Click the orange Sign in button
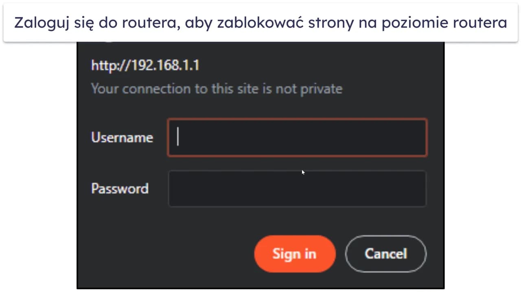Screen dimensions: 521x292 pos(294,254)
